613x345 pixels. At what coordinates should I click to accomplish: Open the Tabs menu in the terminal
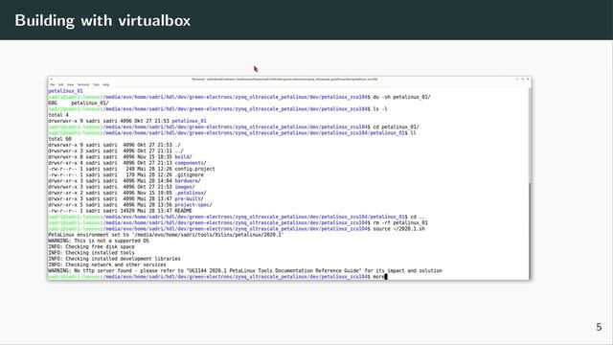(96, 84)
